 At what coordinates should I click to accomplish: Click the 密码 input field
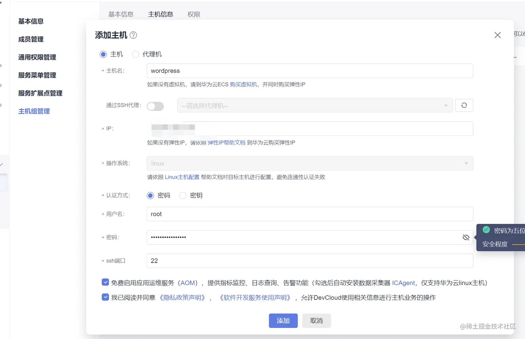coord(310,237)
